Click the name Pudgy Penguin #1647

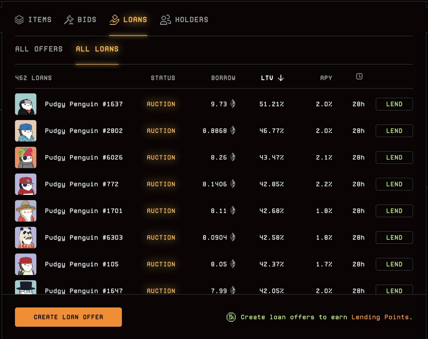(x=84, y=291)
